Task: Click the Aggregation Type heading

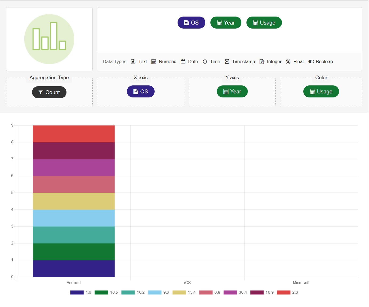Action: coord(49,78)
